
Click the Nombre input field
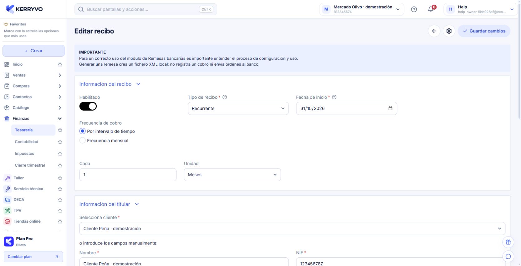[184, 262]
